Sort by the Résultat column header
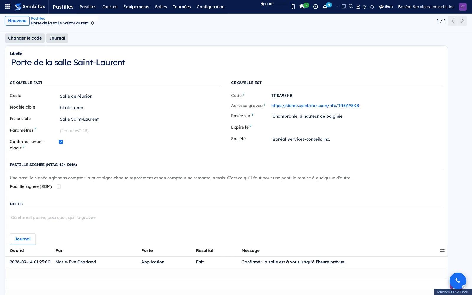Image resolution: width=472 pixels, height=295 pixels. (x=205, y=250)
